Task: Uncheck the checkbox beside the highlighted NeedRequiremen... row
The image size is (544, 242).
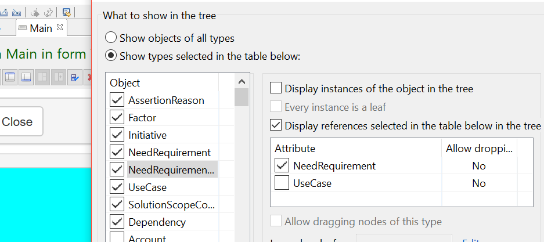Action: pyautogui.click(x=117, y=169)
